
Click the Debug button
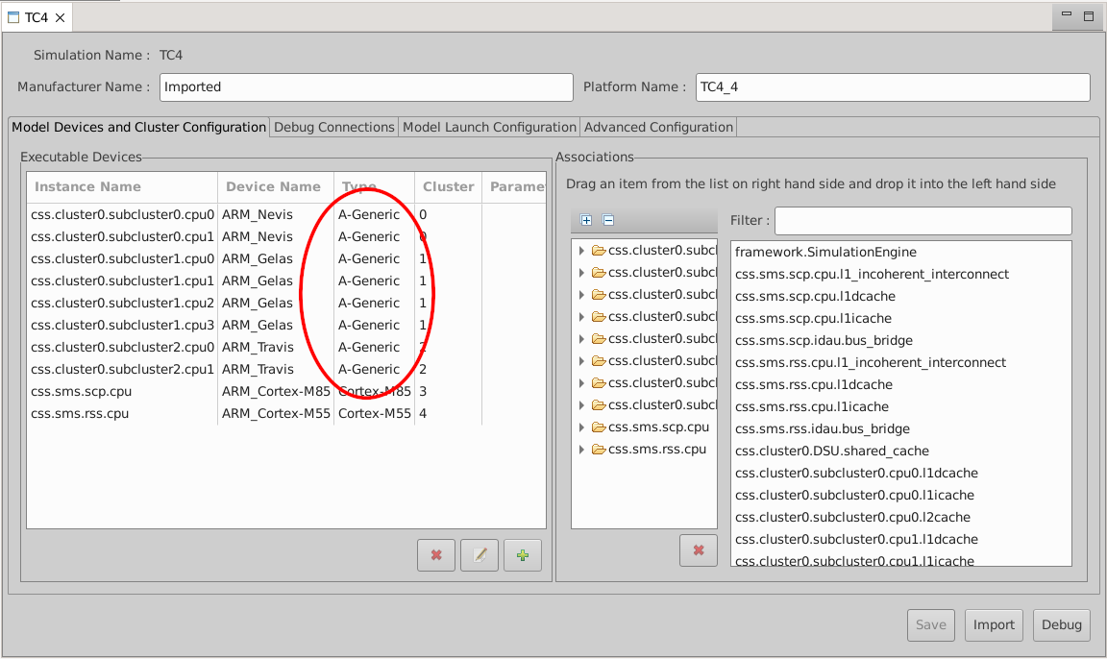(x=1062, y=624)
